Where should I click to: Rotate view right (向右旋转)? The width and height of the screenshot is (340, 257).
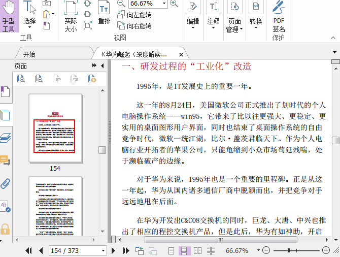(x=134, y=26)
